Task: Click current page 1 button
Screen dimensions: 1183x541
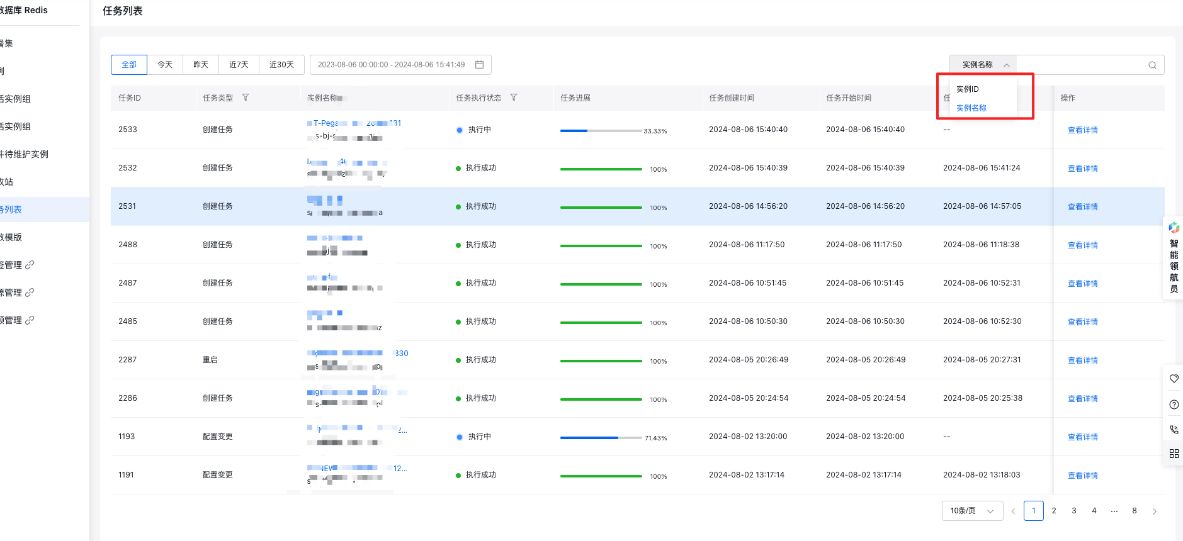Action: [1034, 511]
